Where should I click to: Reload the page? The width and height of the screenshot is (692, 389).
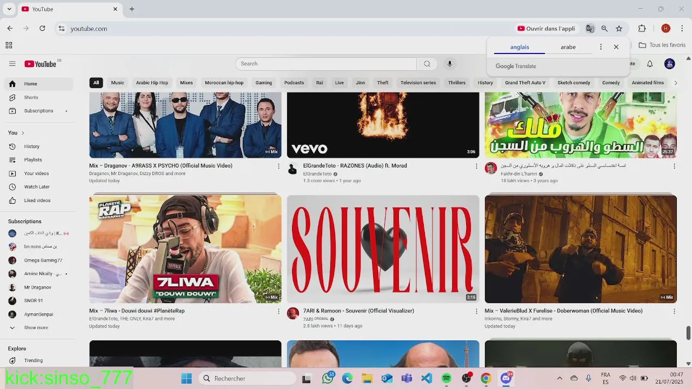tap(42, 29)
